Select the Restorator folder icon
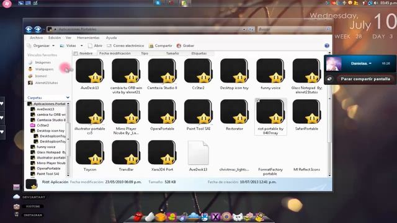Screen dimensions: 397x223 tap(234, 111)
